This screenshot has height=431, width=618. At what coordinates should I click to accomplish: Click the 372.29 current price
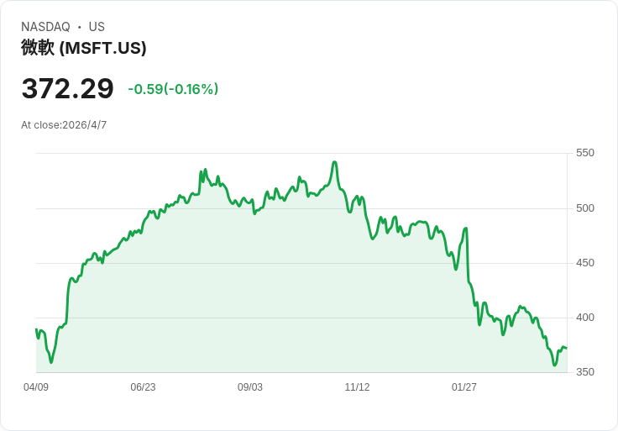[x=67, y=88]
